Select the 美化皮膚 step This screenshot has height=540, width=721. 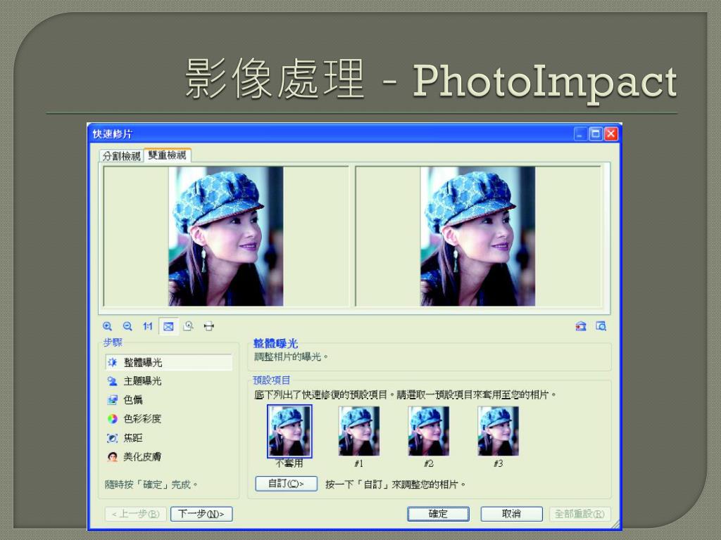pos(134,457)
